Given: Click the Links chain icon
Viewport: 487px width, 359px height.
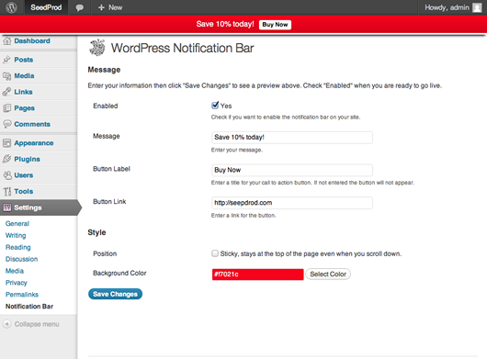Looking at the screenshot, I should click(6, 92).
